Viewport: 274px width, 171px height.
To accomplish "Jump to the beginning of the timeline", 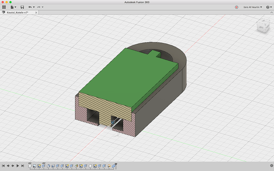I will pyautogui.click(x=3, y=166).
